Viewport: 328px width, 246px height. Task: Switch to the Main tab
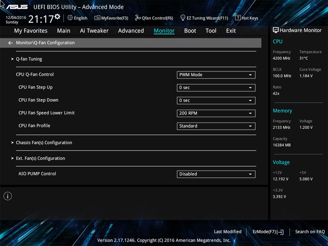coord(64,31)
